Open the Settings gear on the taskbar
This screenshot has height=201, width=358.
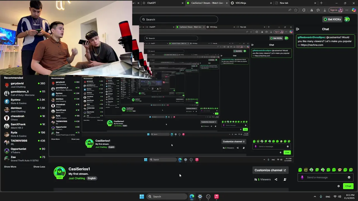(x=200, y=197)
